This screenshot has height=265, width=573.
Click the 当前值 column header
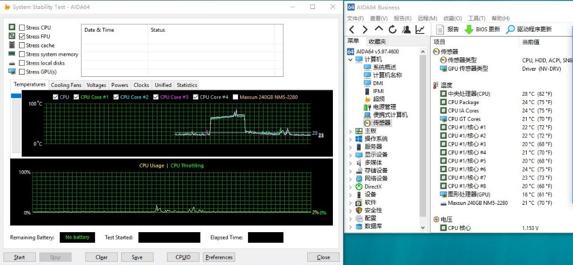click(x=531, y=42)
